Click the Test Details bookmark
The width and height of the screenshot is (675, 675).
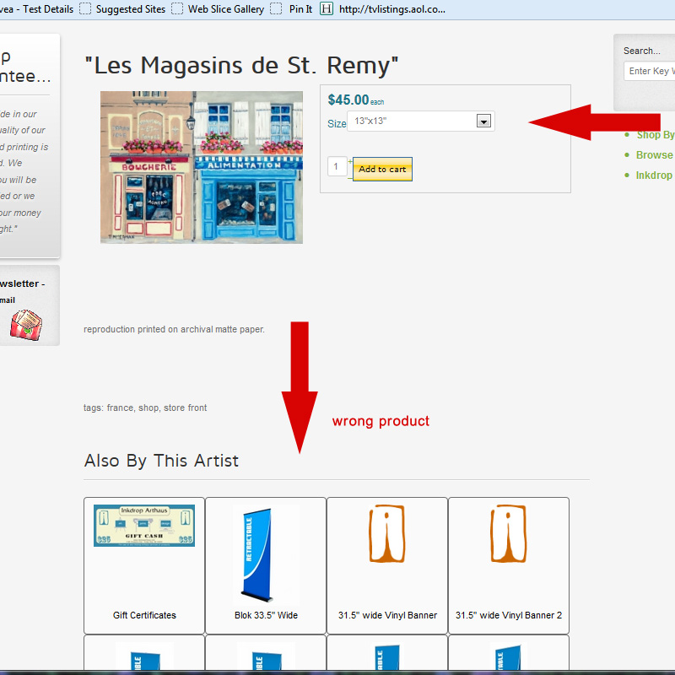pyautogui.click(x=36, y=9)
